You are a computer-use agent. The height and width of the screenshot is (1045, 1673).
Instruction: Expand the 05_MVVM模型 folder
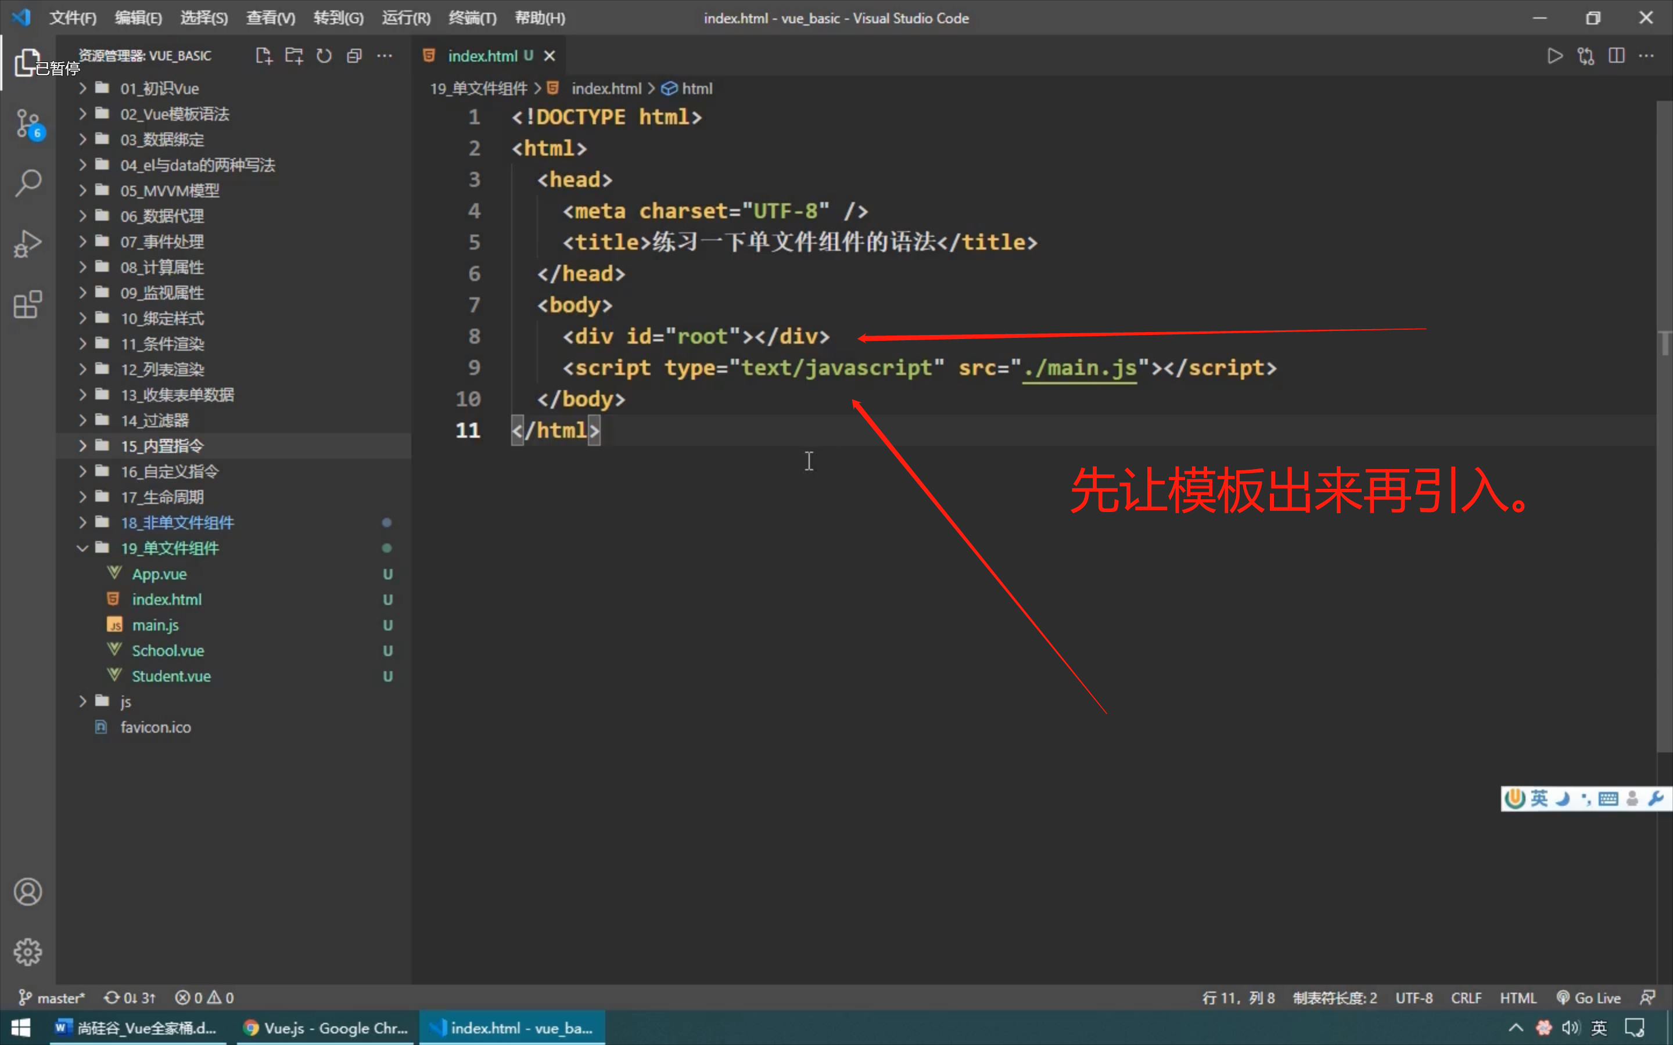[234, 191]
